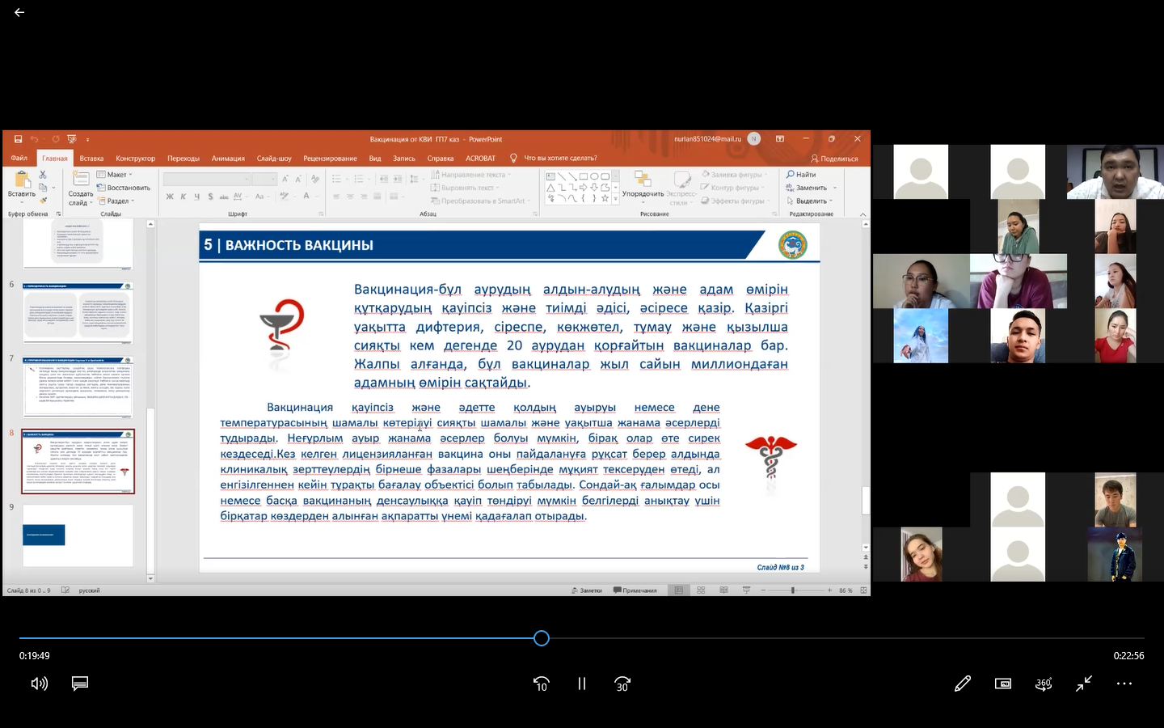Exit full screen with the shrink arrows icon

pos(1084,684)
